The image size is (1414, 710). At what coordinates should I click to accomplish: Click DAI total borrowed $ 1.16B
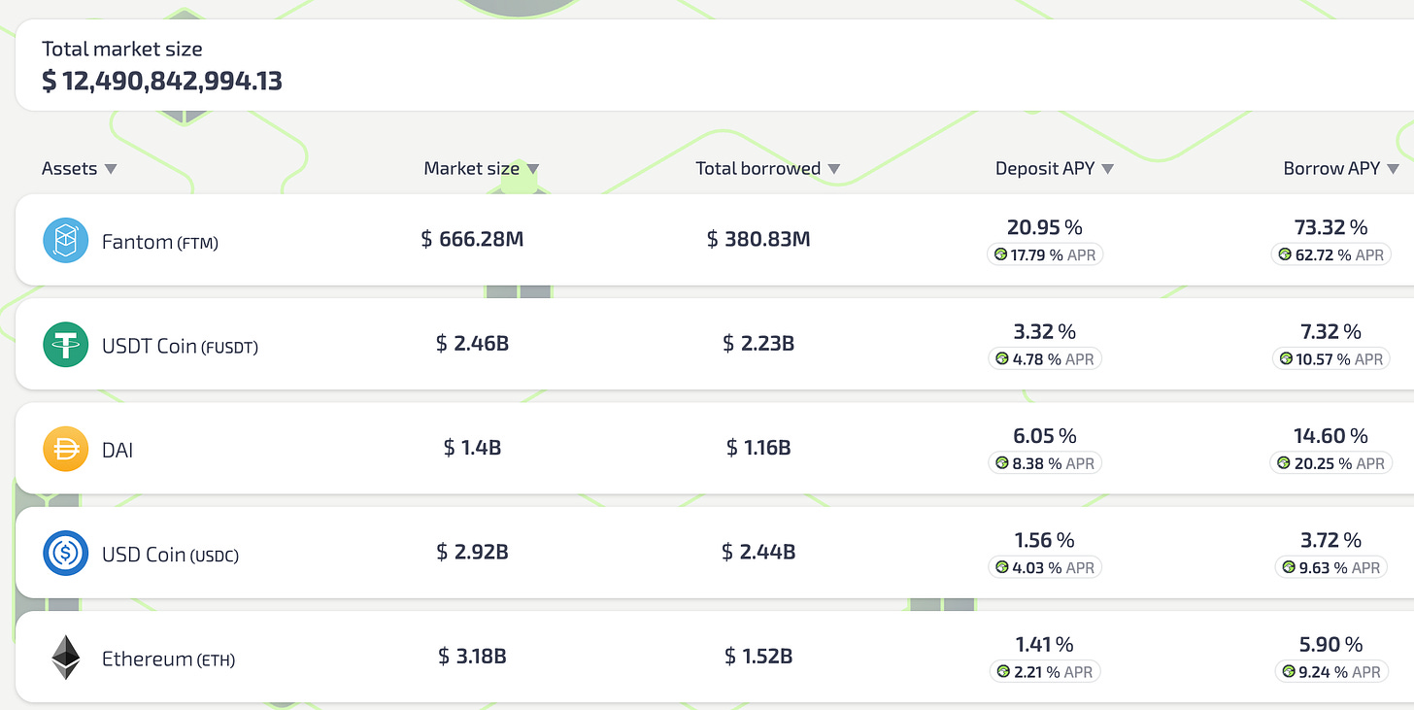point(758,448)
